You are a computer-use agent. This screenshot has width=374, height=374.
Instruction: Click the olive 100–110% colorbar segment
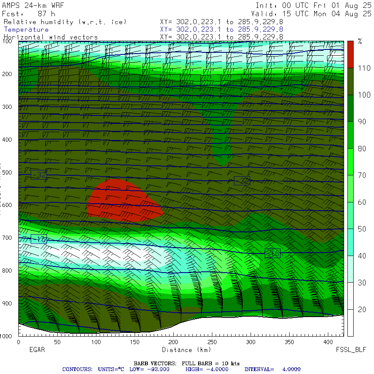pyautogui.click(x=350, y=81)
